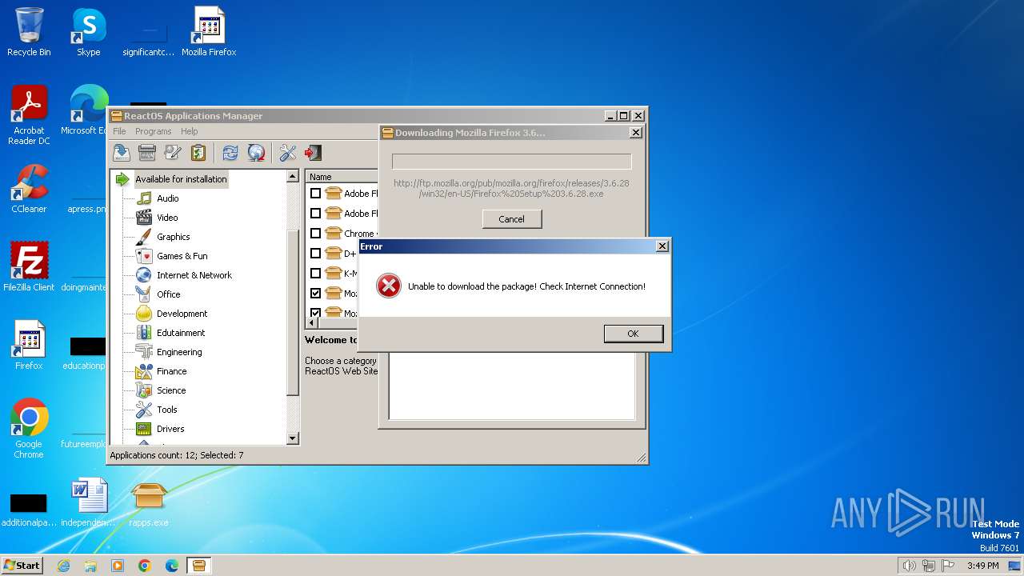1024x576 pixels.
Task: Select the Office category
Action: point(168,294)
